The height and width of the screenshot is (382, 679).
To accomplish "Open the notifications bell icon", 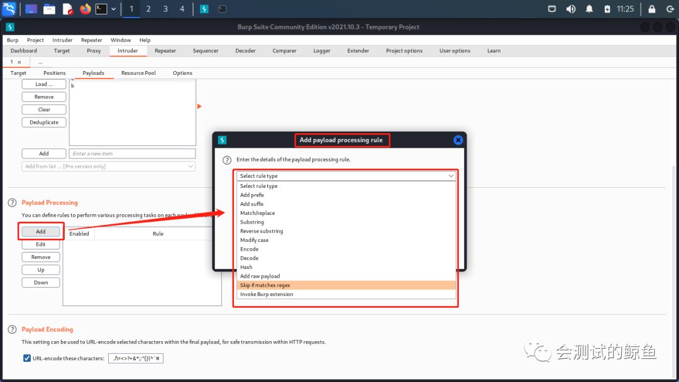I will 589,9.
